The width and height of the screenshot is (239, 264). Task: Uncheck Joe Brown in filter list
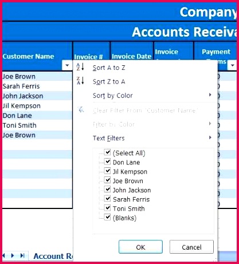click(x=107, y=180)
